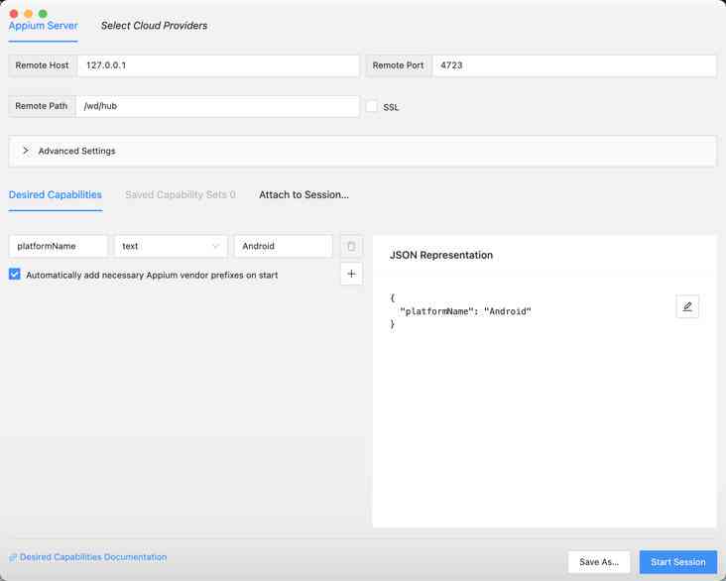The image size is (726, 581).
Task: Maximize the window with green button
Action: point(43,14)
